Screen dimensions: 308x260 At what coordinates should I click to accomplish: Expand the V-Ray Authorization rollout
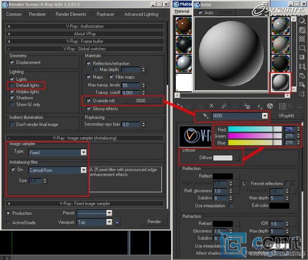(x=85, y=27)
